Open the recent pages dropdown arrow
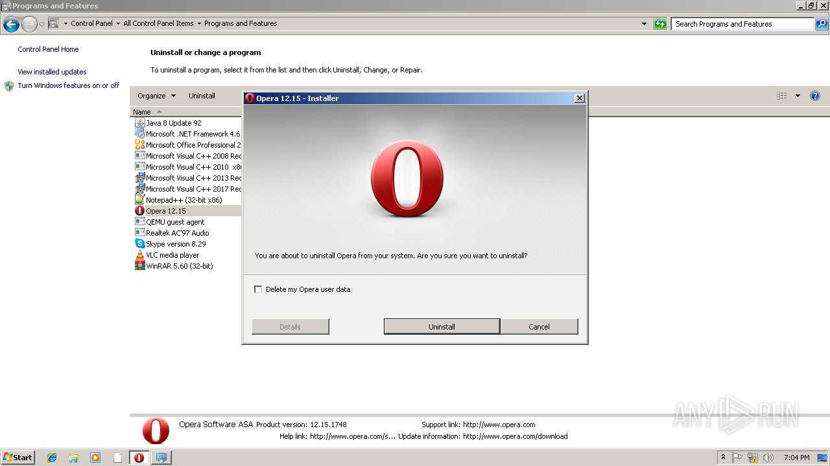The height and width of the screenshot is (466, 830). tap(42, 25)
